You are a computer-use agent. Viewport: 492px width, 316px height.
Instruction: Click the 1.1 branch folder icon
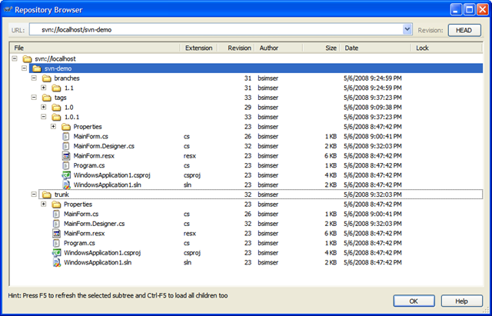click(x=56, y=88)
